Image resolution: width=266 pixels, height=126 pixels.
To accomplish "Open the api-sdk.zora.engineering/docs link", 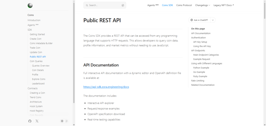I will click(x=106, y=87).
